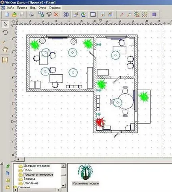Click the triangle marker on the top ruler
Viewport: 172px width, 192px height.
coord(101,21)
